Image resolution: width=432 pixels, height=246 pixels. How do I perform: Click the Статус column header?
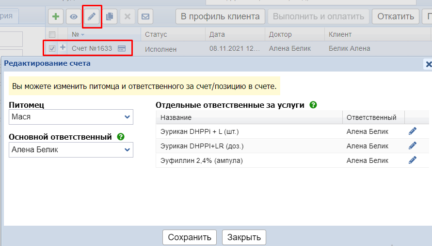coord(156,34)
